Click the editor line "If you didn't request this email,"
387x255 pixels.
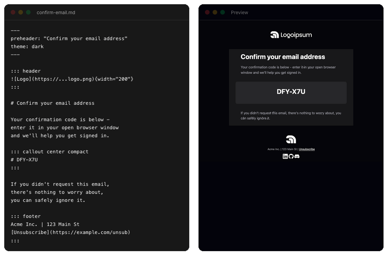coord(60,184)
